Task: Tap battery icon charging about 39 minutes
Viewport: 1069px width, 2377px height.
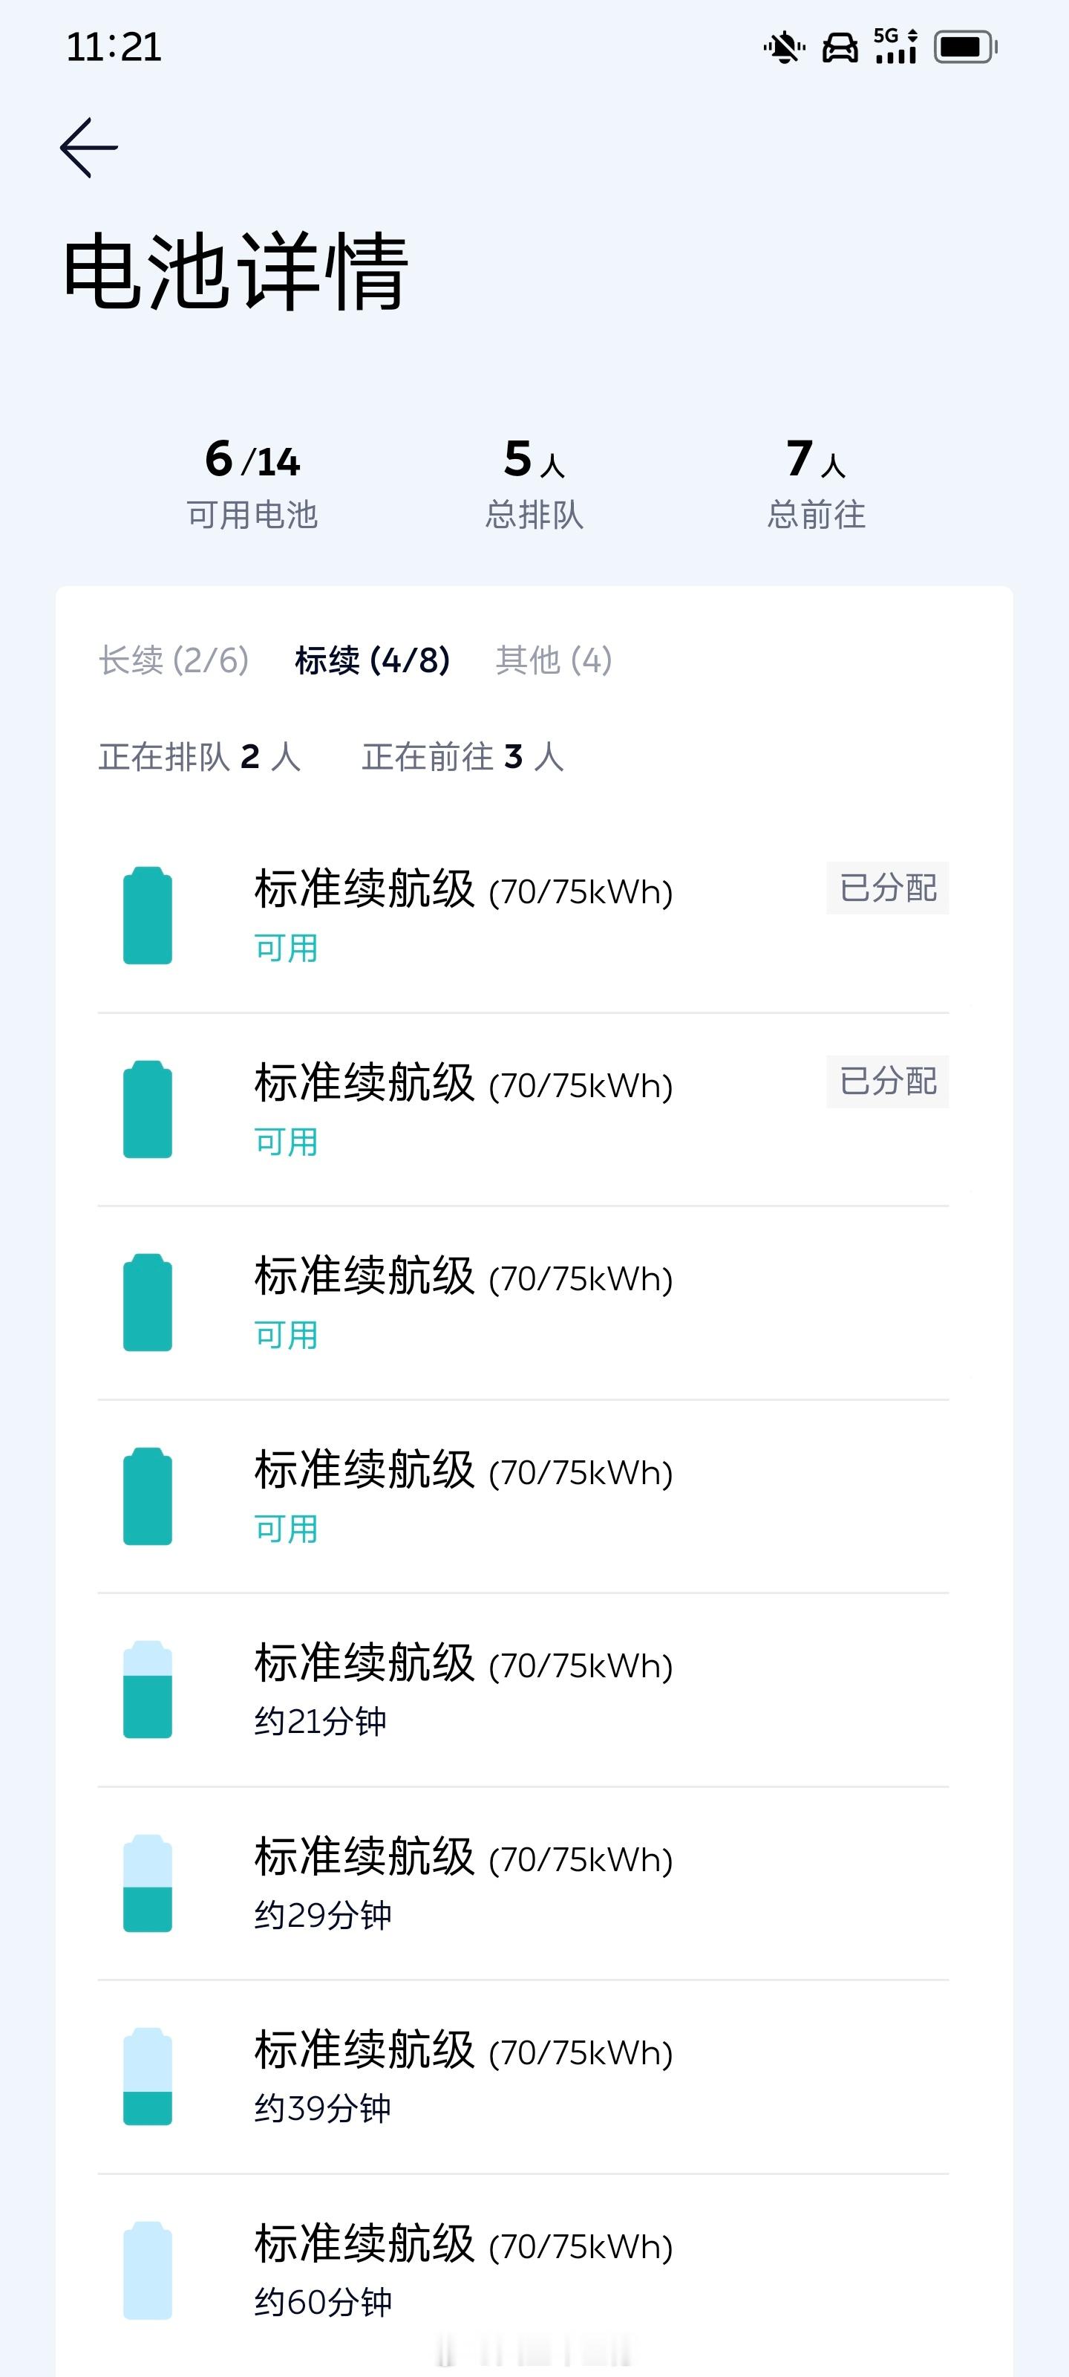Action: (148, 2076)
